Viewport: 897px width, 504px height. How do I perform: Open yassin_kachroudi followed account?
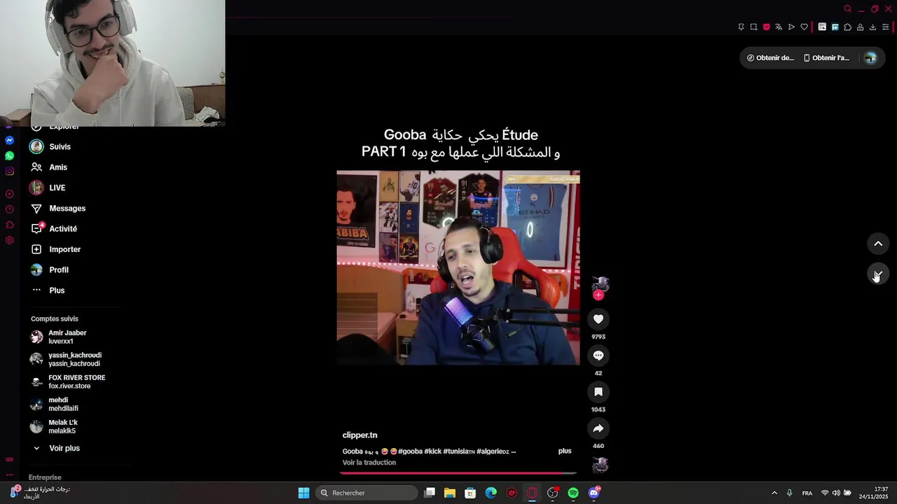pyautogui.click(x=74, y=359)
